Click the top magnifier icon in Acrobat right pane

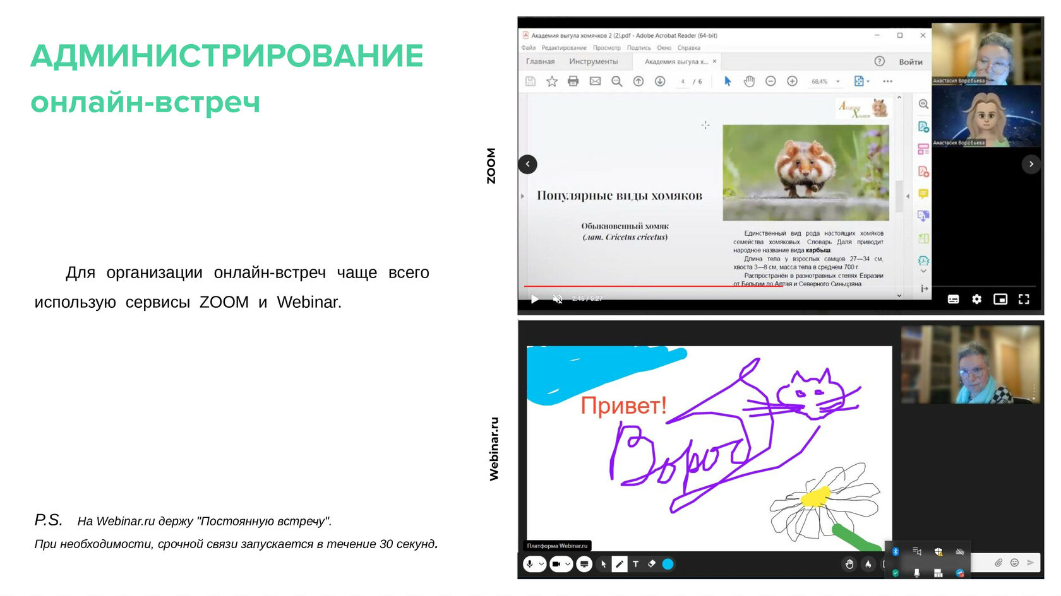(x=923, y=104)
